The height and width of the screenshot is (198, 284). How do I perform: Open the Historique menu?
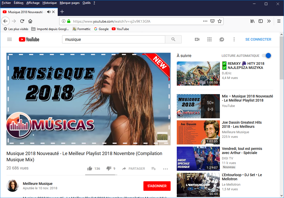pyautogui.click(x=50, y=3)
